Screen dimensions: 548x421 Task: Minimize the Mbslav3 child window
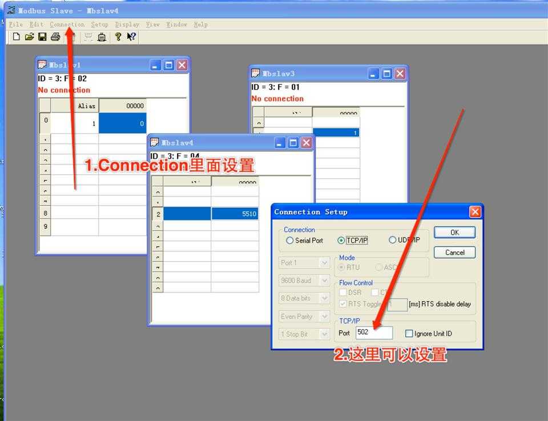[x=373, y=74]
